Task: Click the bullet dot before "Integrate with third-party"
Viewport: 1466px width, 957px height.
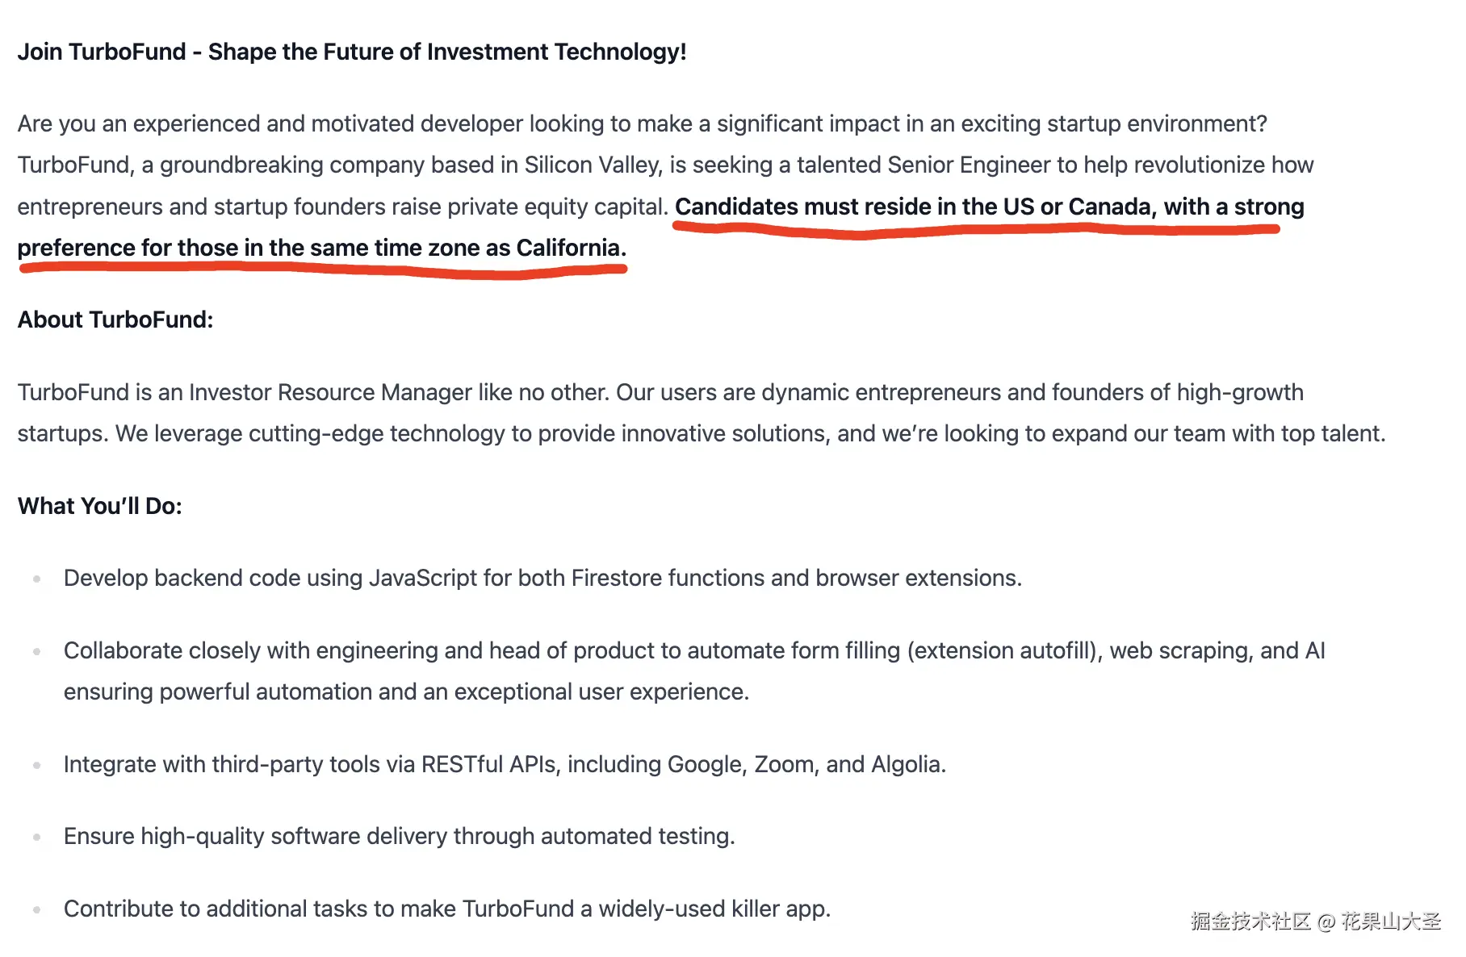Action: click(x=37, y=765)
